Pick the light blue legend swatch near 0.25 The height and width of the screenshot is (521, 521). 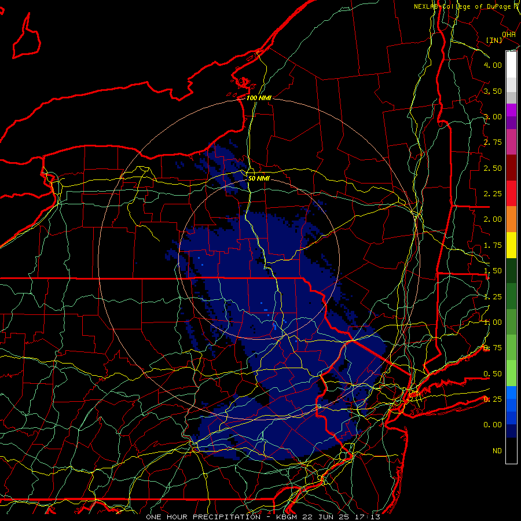[511, 392]
